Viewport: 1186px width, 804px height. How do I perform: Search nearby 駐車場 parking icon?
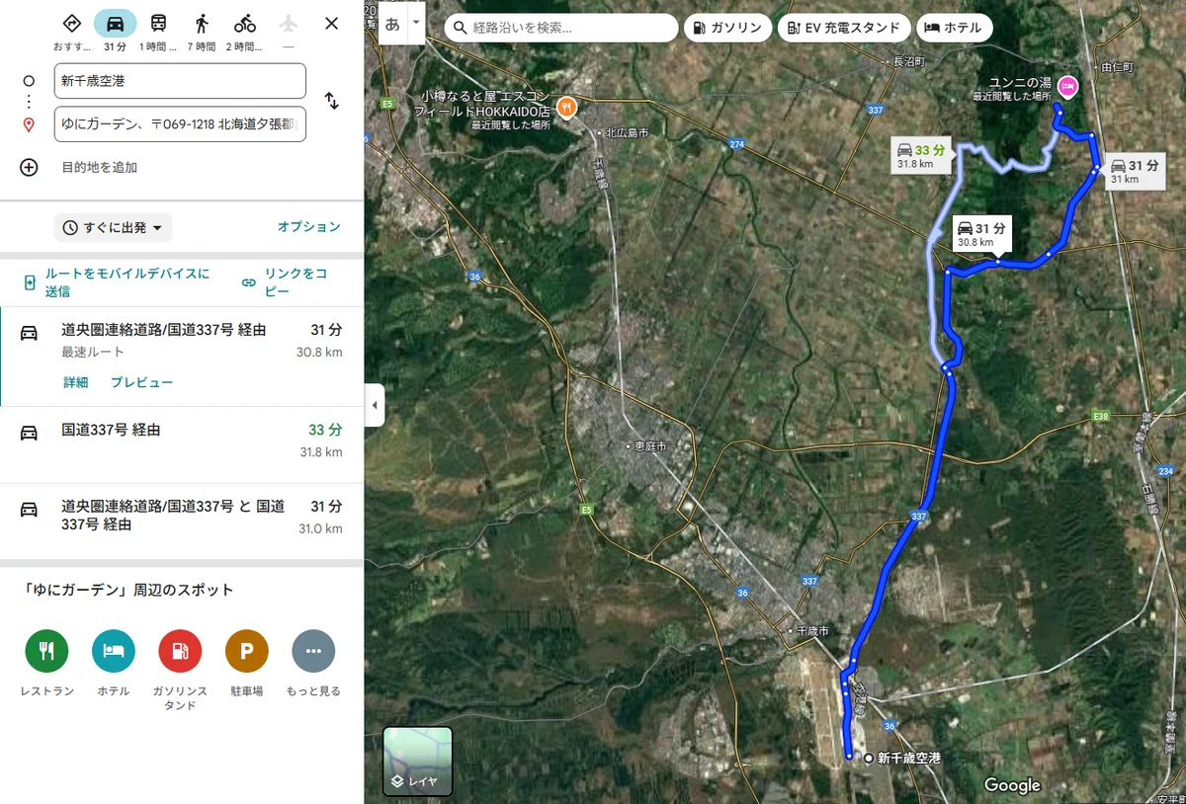pyautogui.click(x=247, y=651)
